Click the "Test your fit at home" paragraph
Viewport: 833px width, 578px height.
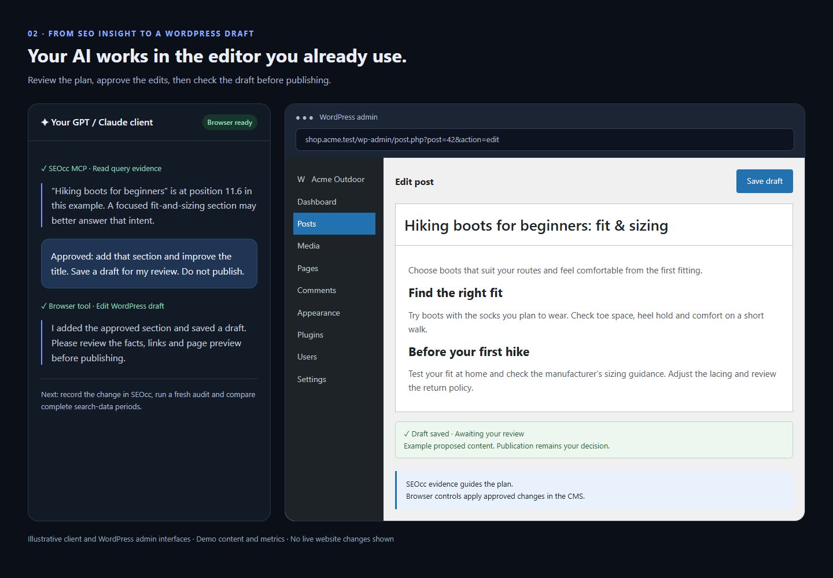coord(592,381)
